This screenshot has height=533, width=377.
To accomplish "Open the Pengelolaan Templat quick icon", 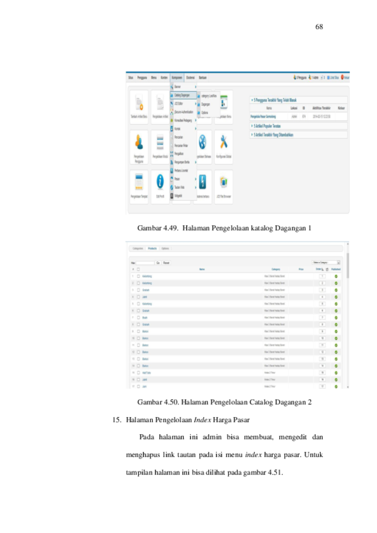I will click(139, 186).
